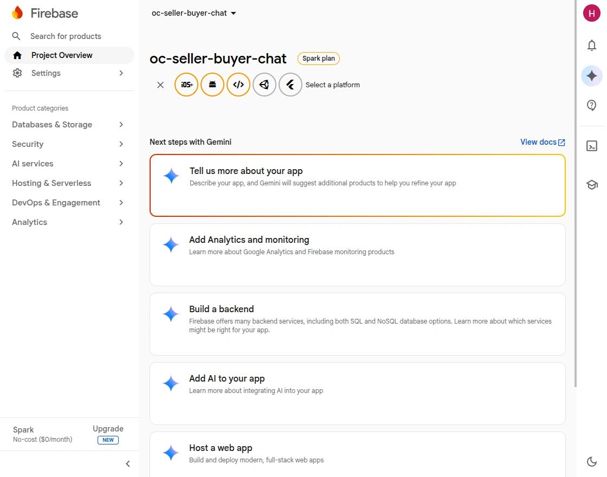
Task: Add an Android app
Action: pos(212,85)
